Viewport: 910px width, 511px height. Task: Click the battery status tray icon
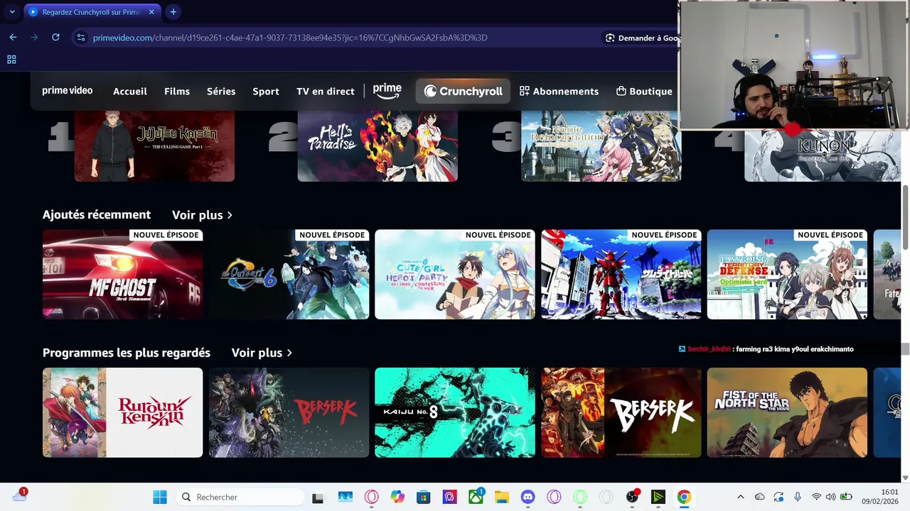click(846, 497)
